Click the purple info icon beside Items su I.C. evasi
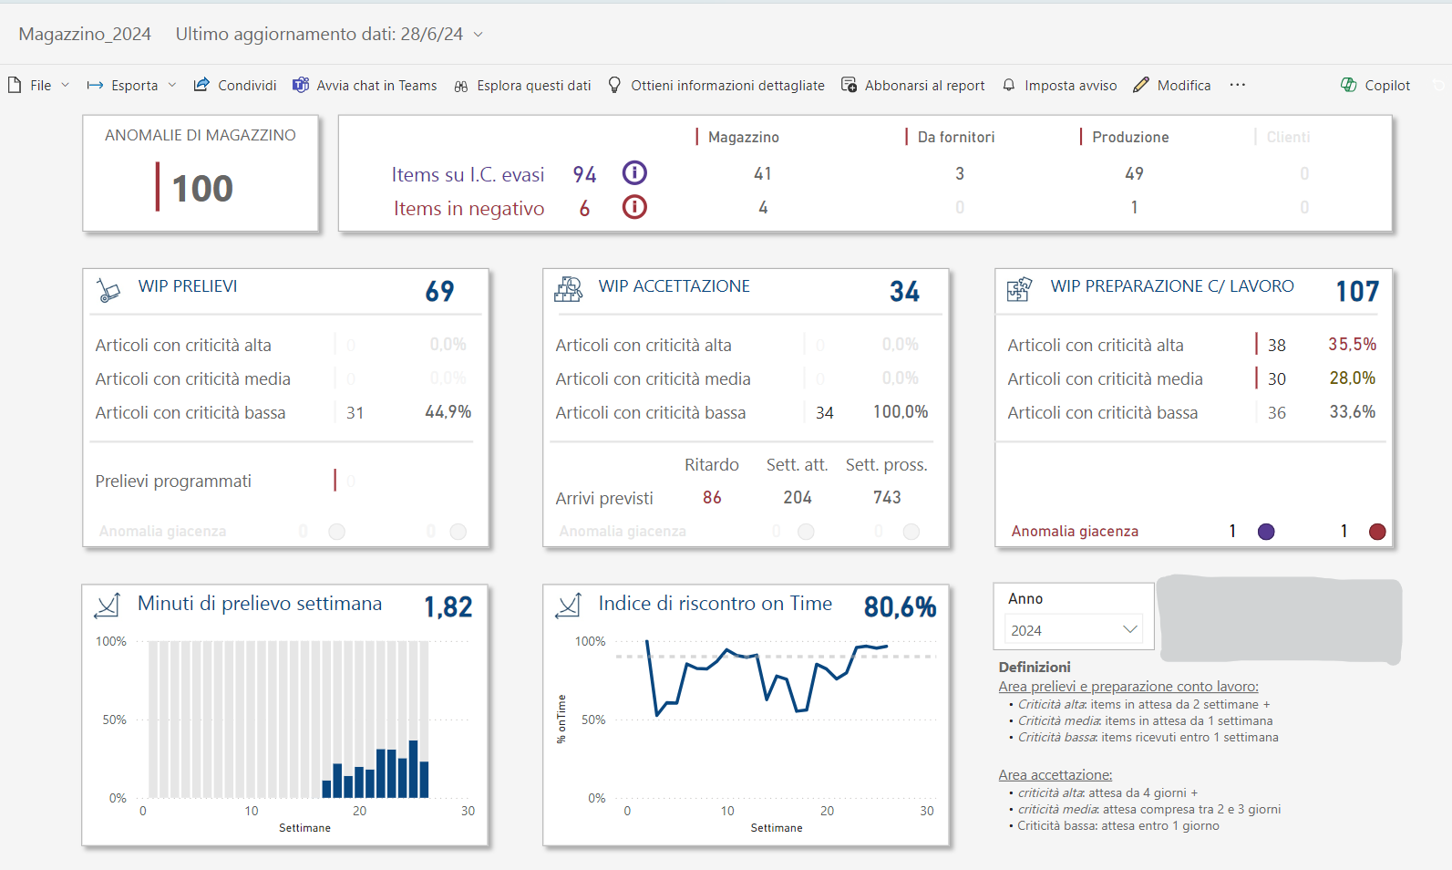 (634, 172)
